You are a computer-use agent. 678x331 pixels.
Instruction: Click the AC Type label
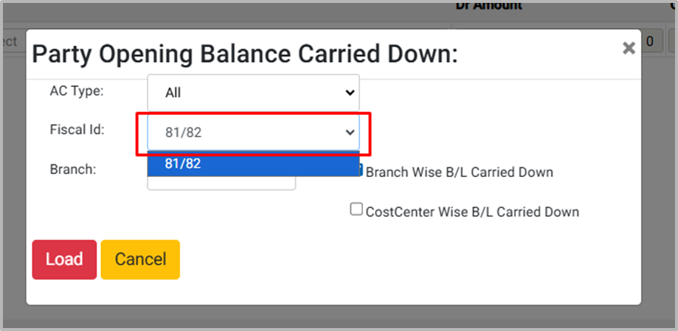[77, 91]
